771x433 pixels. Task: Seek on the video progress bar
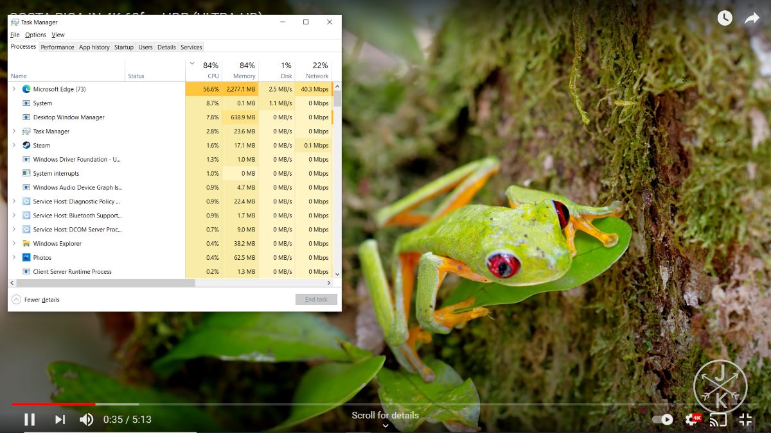(x=385, y=404)
